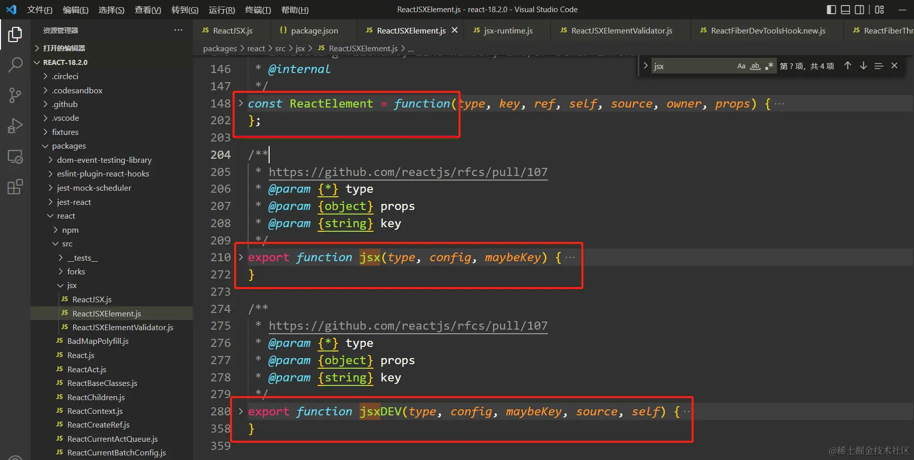Expand the replace row in find widget
Screen dimensions: 914x460
(645, 66)
